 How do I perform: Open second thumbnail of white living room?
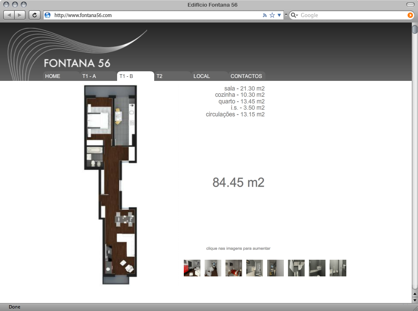(x=213, y=268)
